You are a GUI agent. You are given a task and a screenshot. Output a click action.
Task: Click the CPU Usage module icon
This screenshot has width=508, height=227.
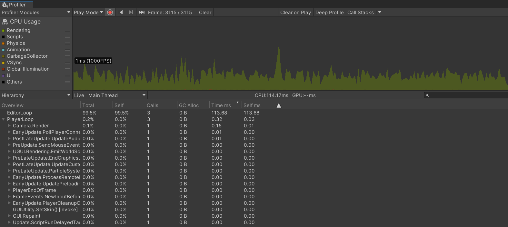(x=5, y=22)
